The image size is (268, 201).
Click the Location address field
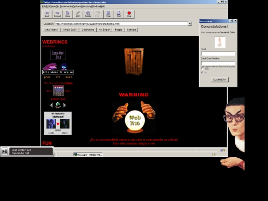click(x=122, y=24)
